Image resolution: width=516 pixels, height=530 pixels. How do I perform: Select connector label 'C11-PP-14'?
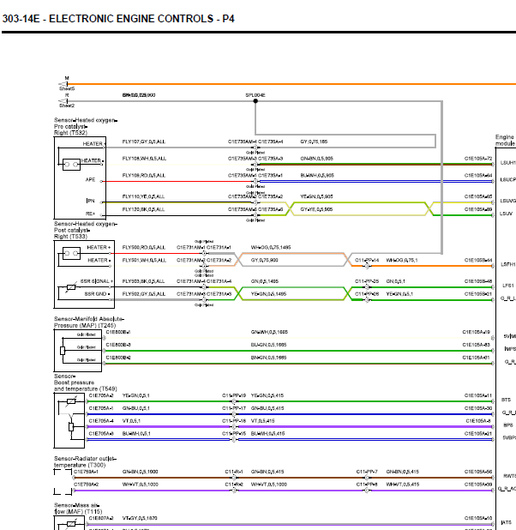pos(367,260)
